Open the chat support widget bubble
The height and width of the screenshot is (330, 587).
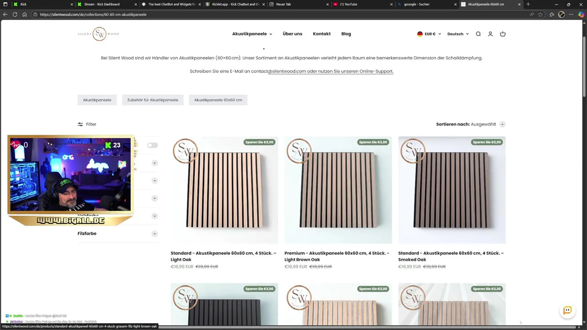567,310
